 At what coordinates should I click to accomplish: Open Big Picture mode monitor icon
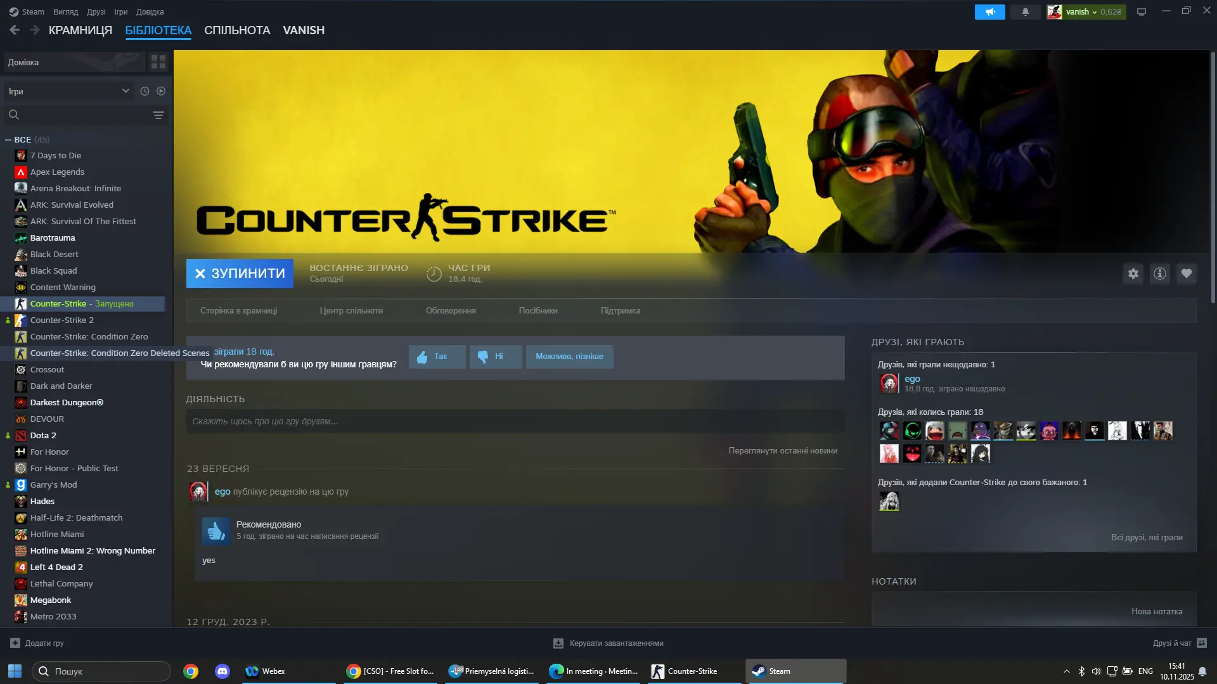(x=1141, y=11)
